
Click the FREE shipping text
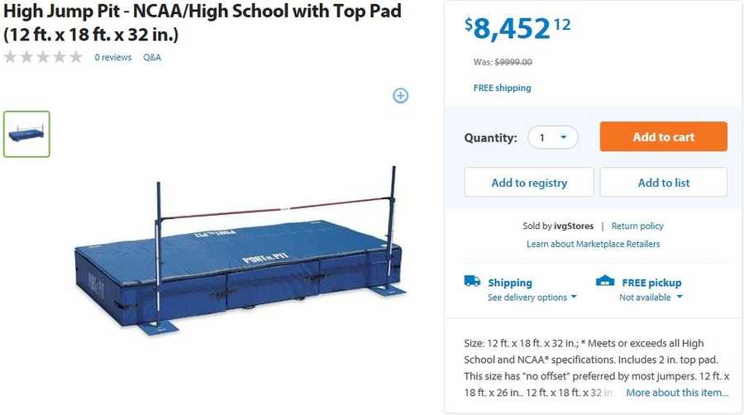(502, 88)
